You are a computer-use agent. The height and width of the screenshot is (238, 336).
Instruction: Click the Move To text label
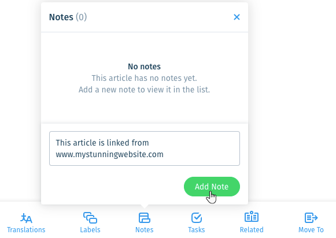tap(311, 230)
